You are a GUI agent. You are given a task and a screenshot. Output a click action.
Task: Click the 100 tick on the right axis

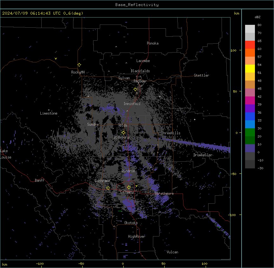233,50
